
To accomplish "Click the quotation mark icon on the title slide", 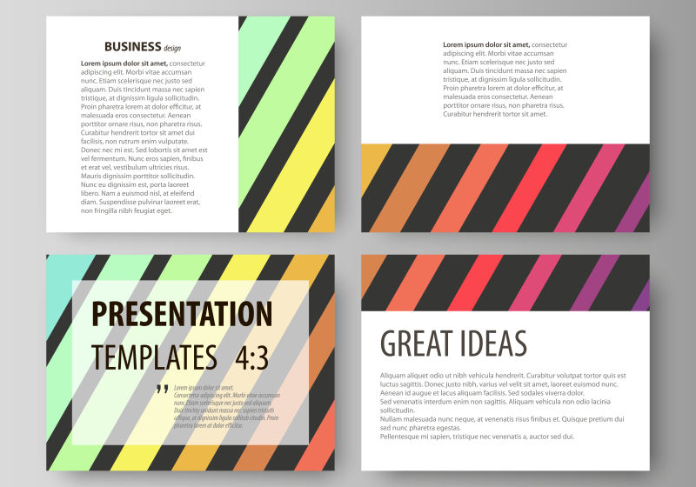I will point(162,390).
